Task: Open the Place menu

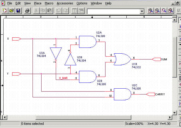Action: [37, 3]
